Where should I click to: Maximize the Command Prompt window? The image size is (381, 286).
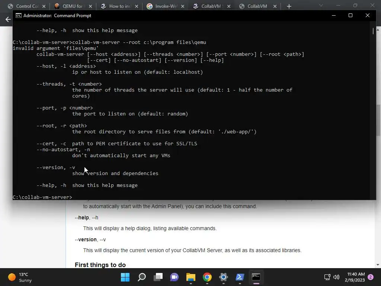(x=350, y=15)
